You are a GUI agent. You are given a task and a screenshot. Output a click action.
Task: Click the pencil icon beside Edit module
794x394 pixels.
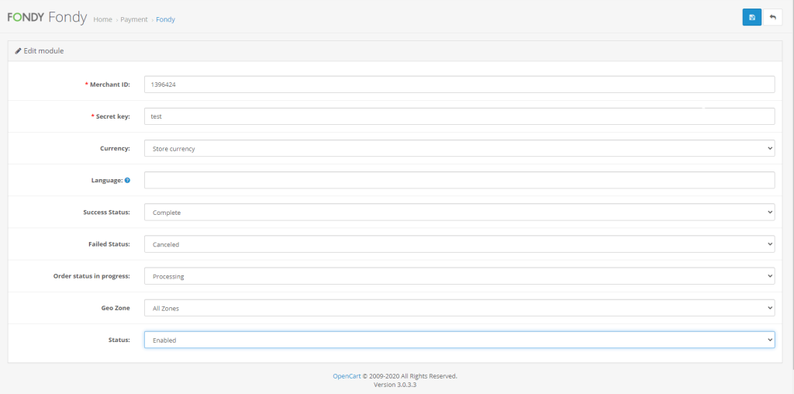click(19, 50)
